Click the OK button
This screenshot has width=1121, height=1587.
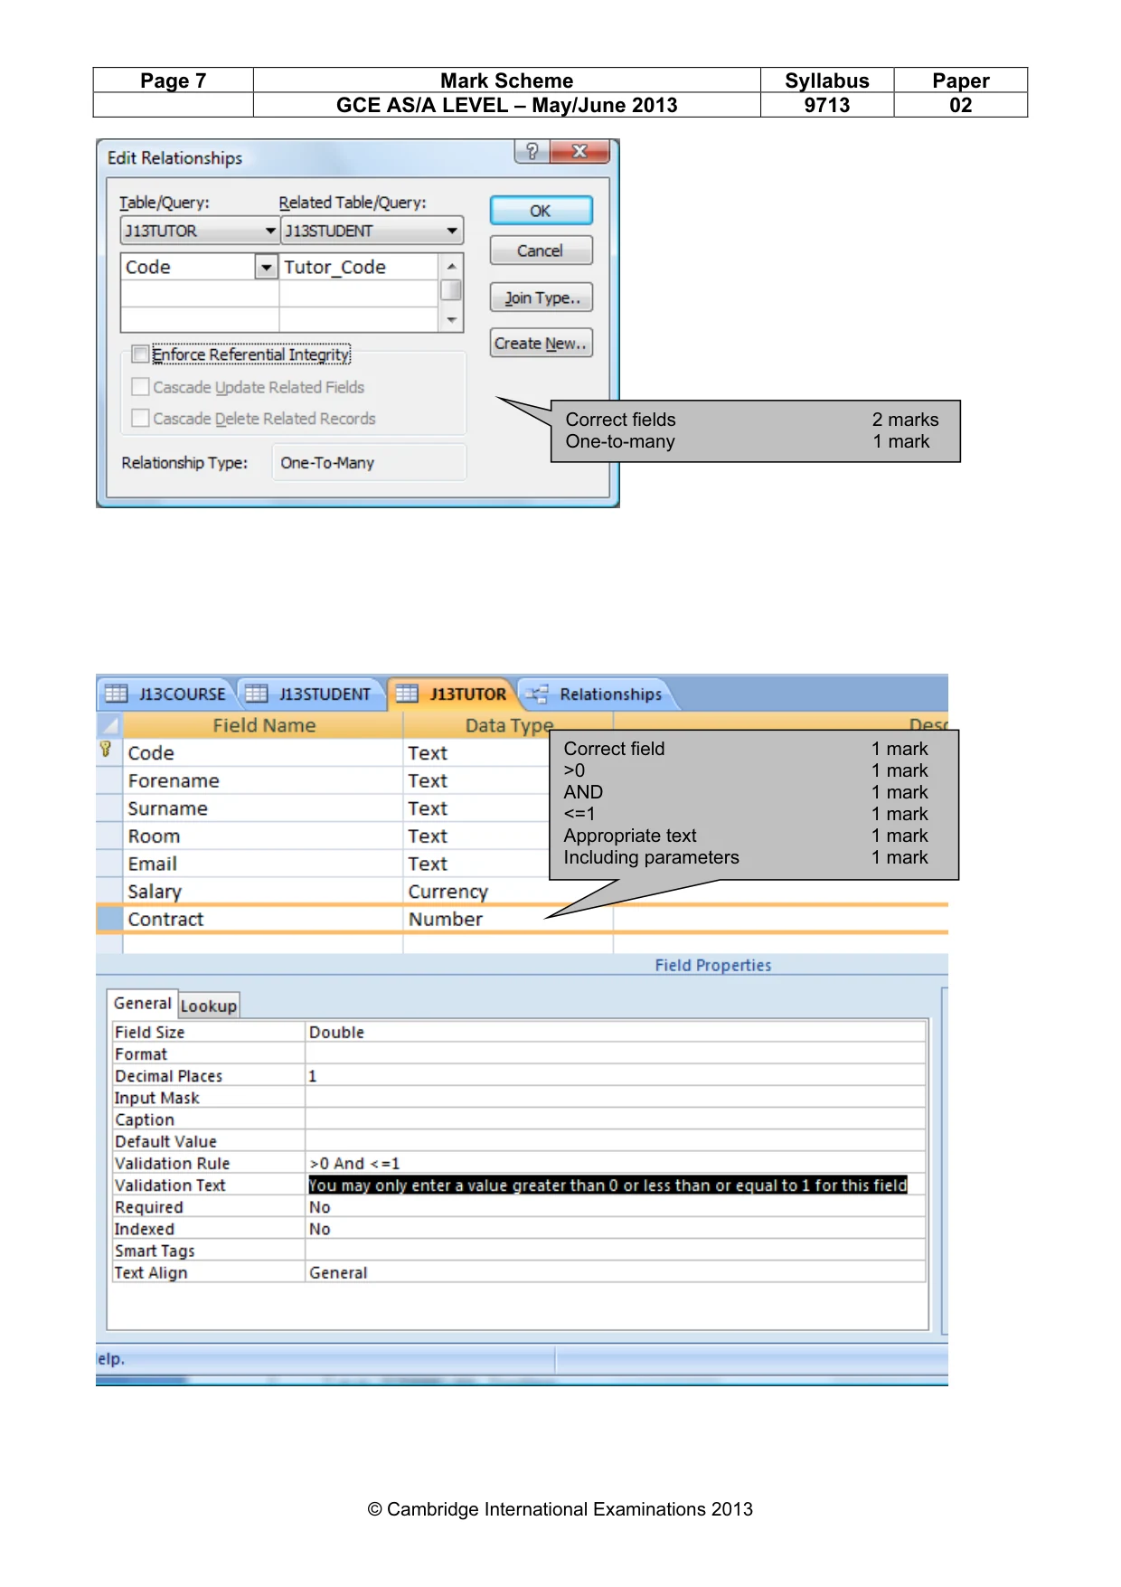pyautogui.click(x=541, y=211)
